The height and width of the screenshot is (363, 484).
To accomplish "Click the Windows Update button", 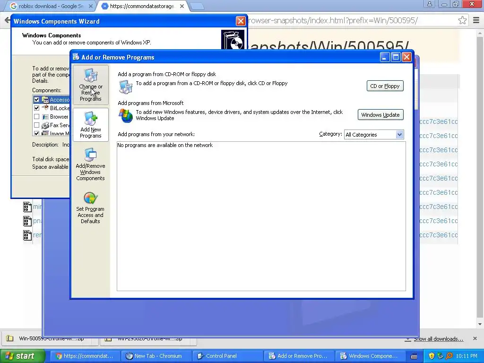I will point(380,115).
